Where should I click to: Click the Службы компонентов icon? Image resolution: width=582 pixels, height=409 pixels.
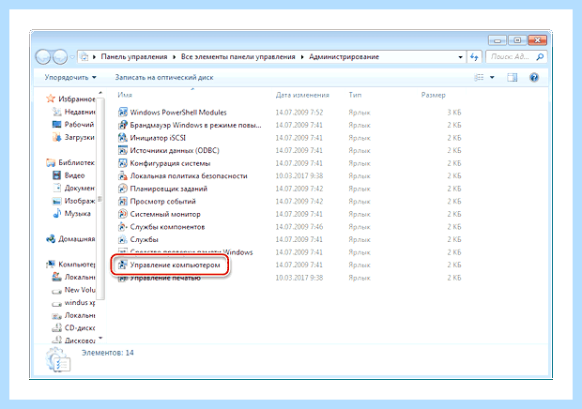[x=122, y=227]
